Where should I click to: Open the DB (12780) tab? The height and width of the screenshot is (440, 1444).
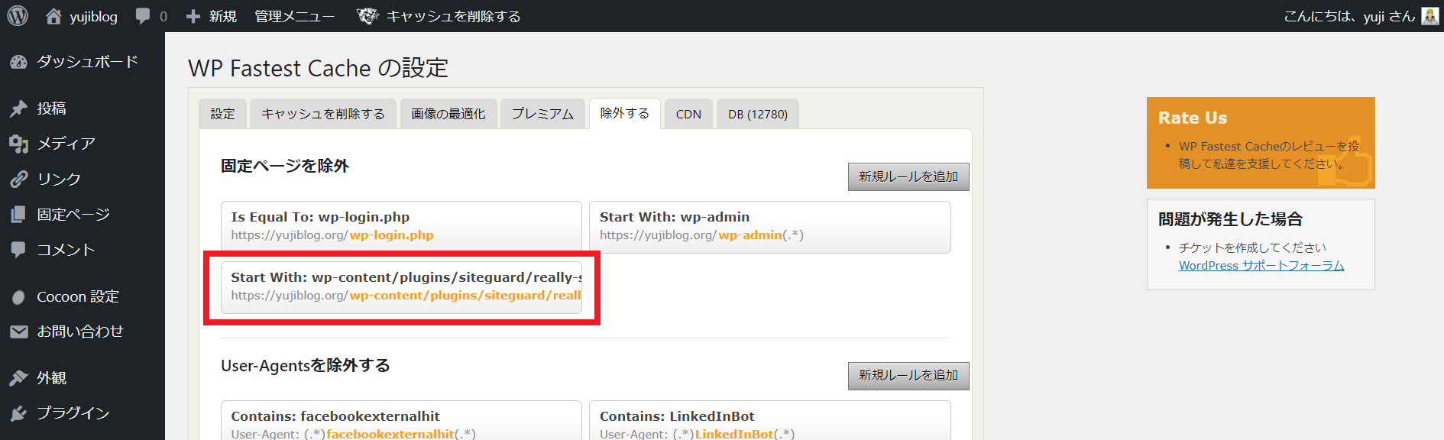[x=758, y=114]
